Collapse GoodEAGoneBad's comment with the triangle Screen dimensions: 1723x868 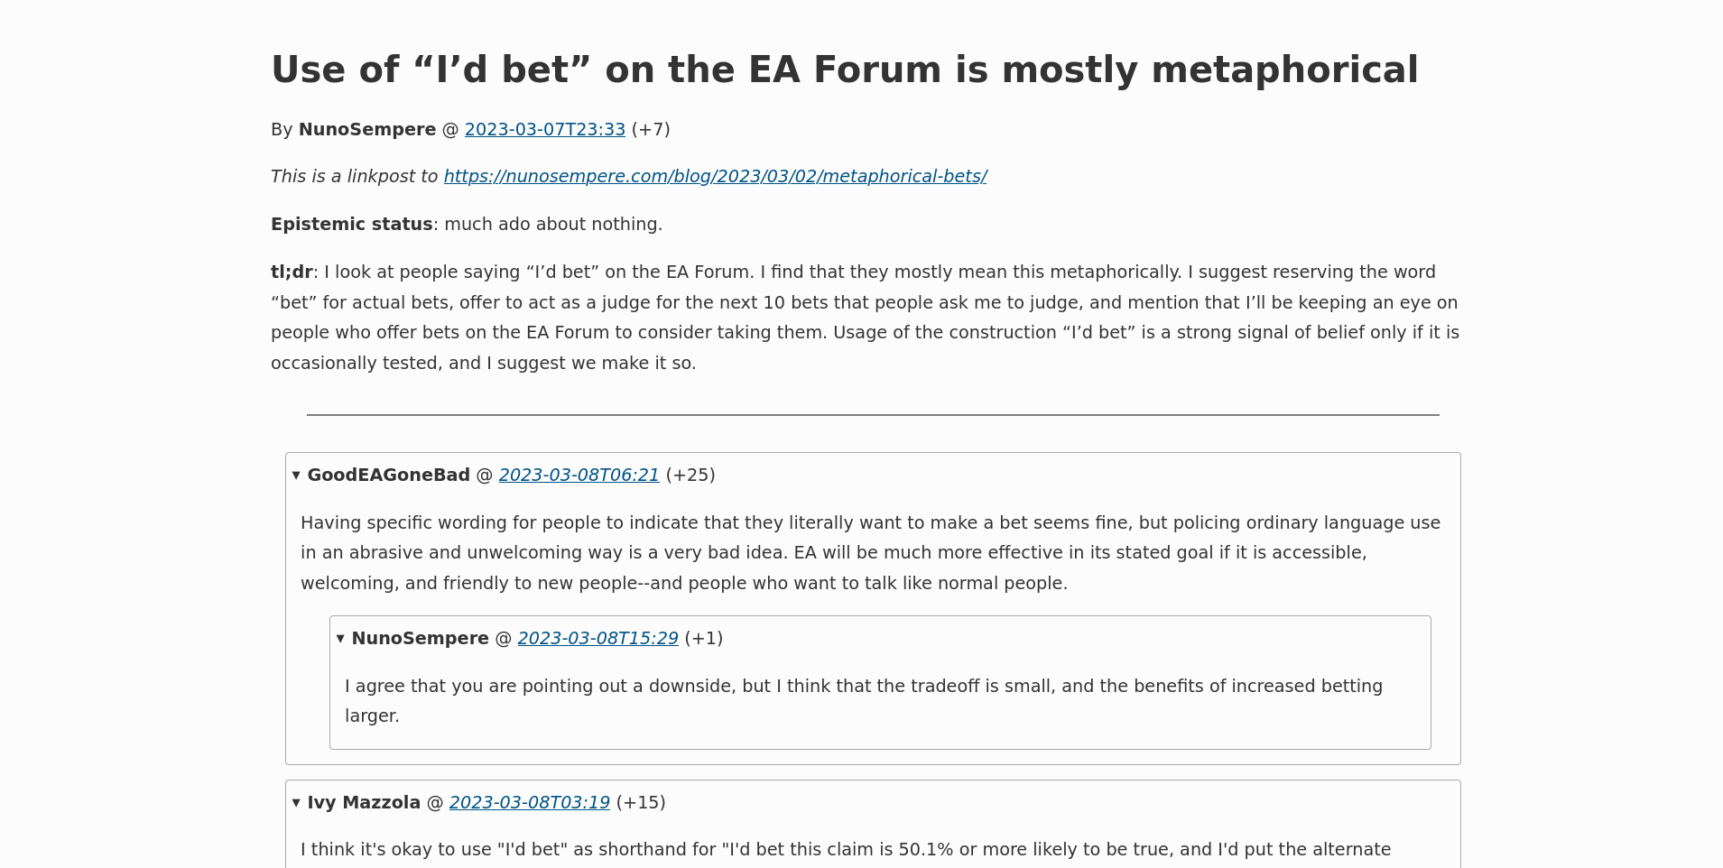click(x=296, y=476)
